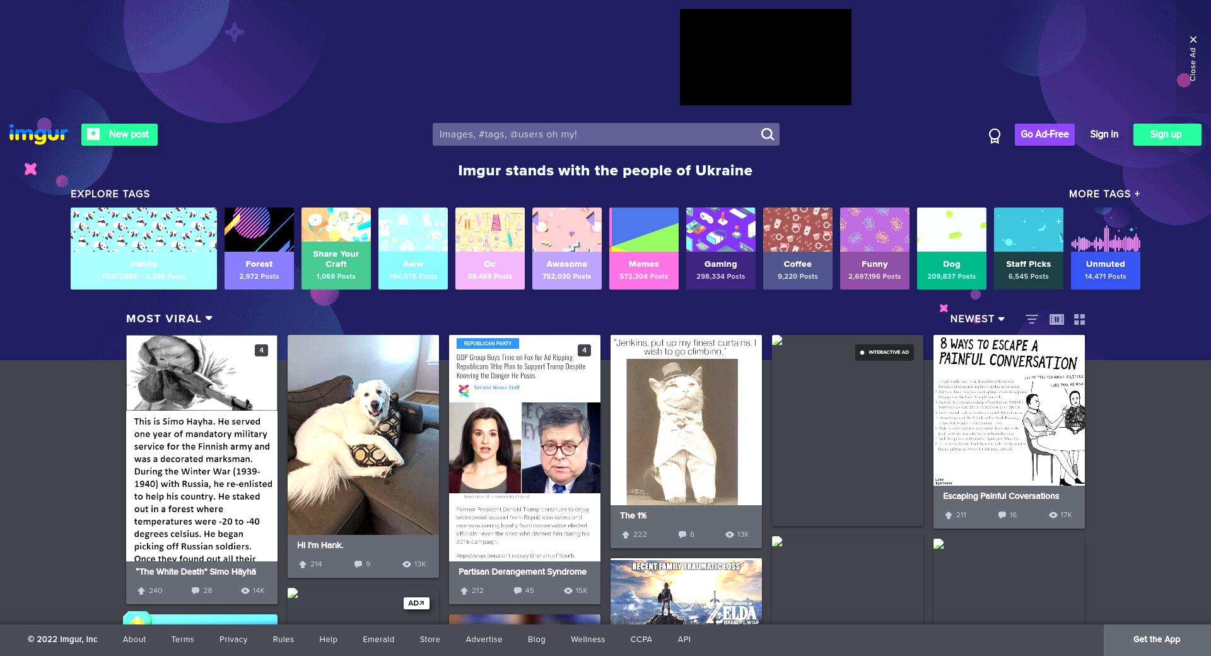Click views eye icon on Hank post
The image size is (1211, 656).
[x=407, y=565]
